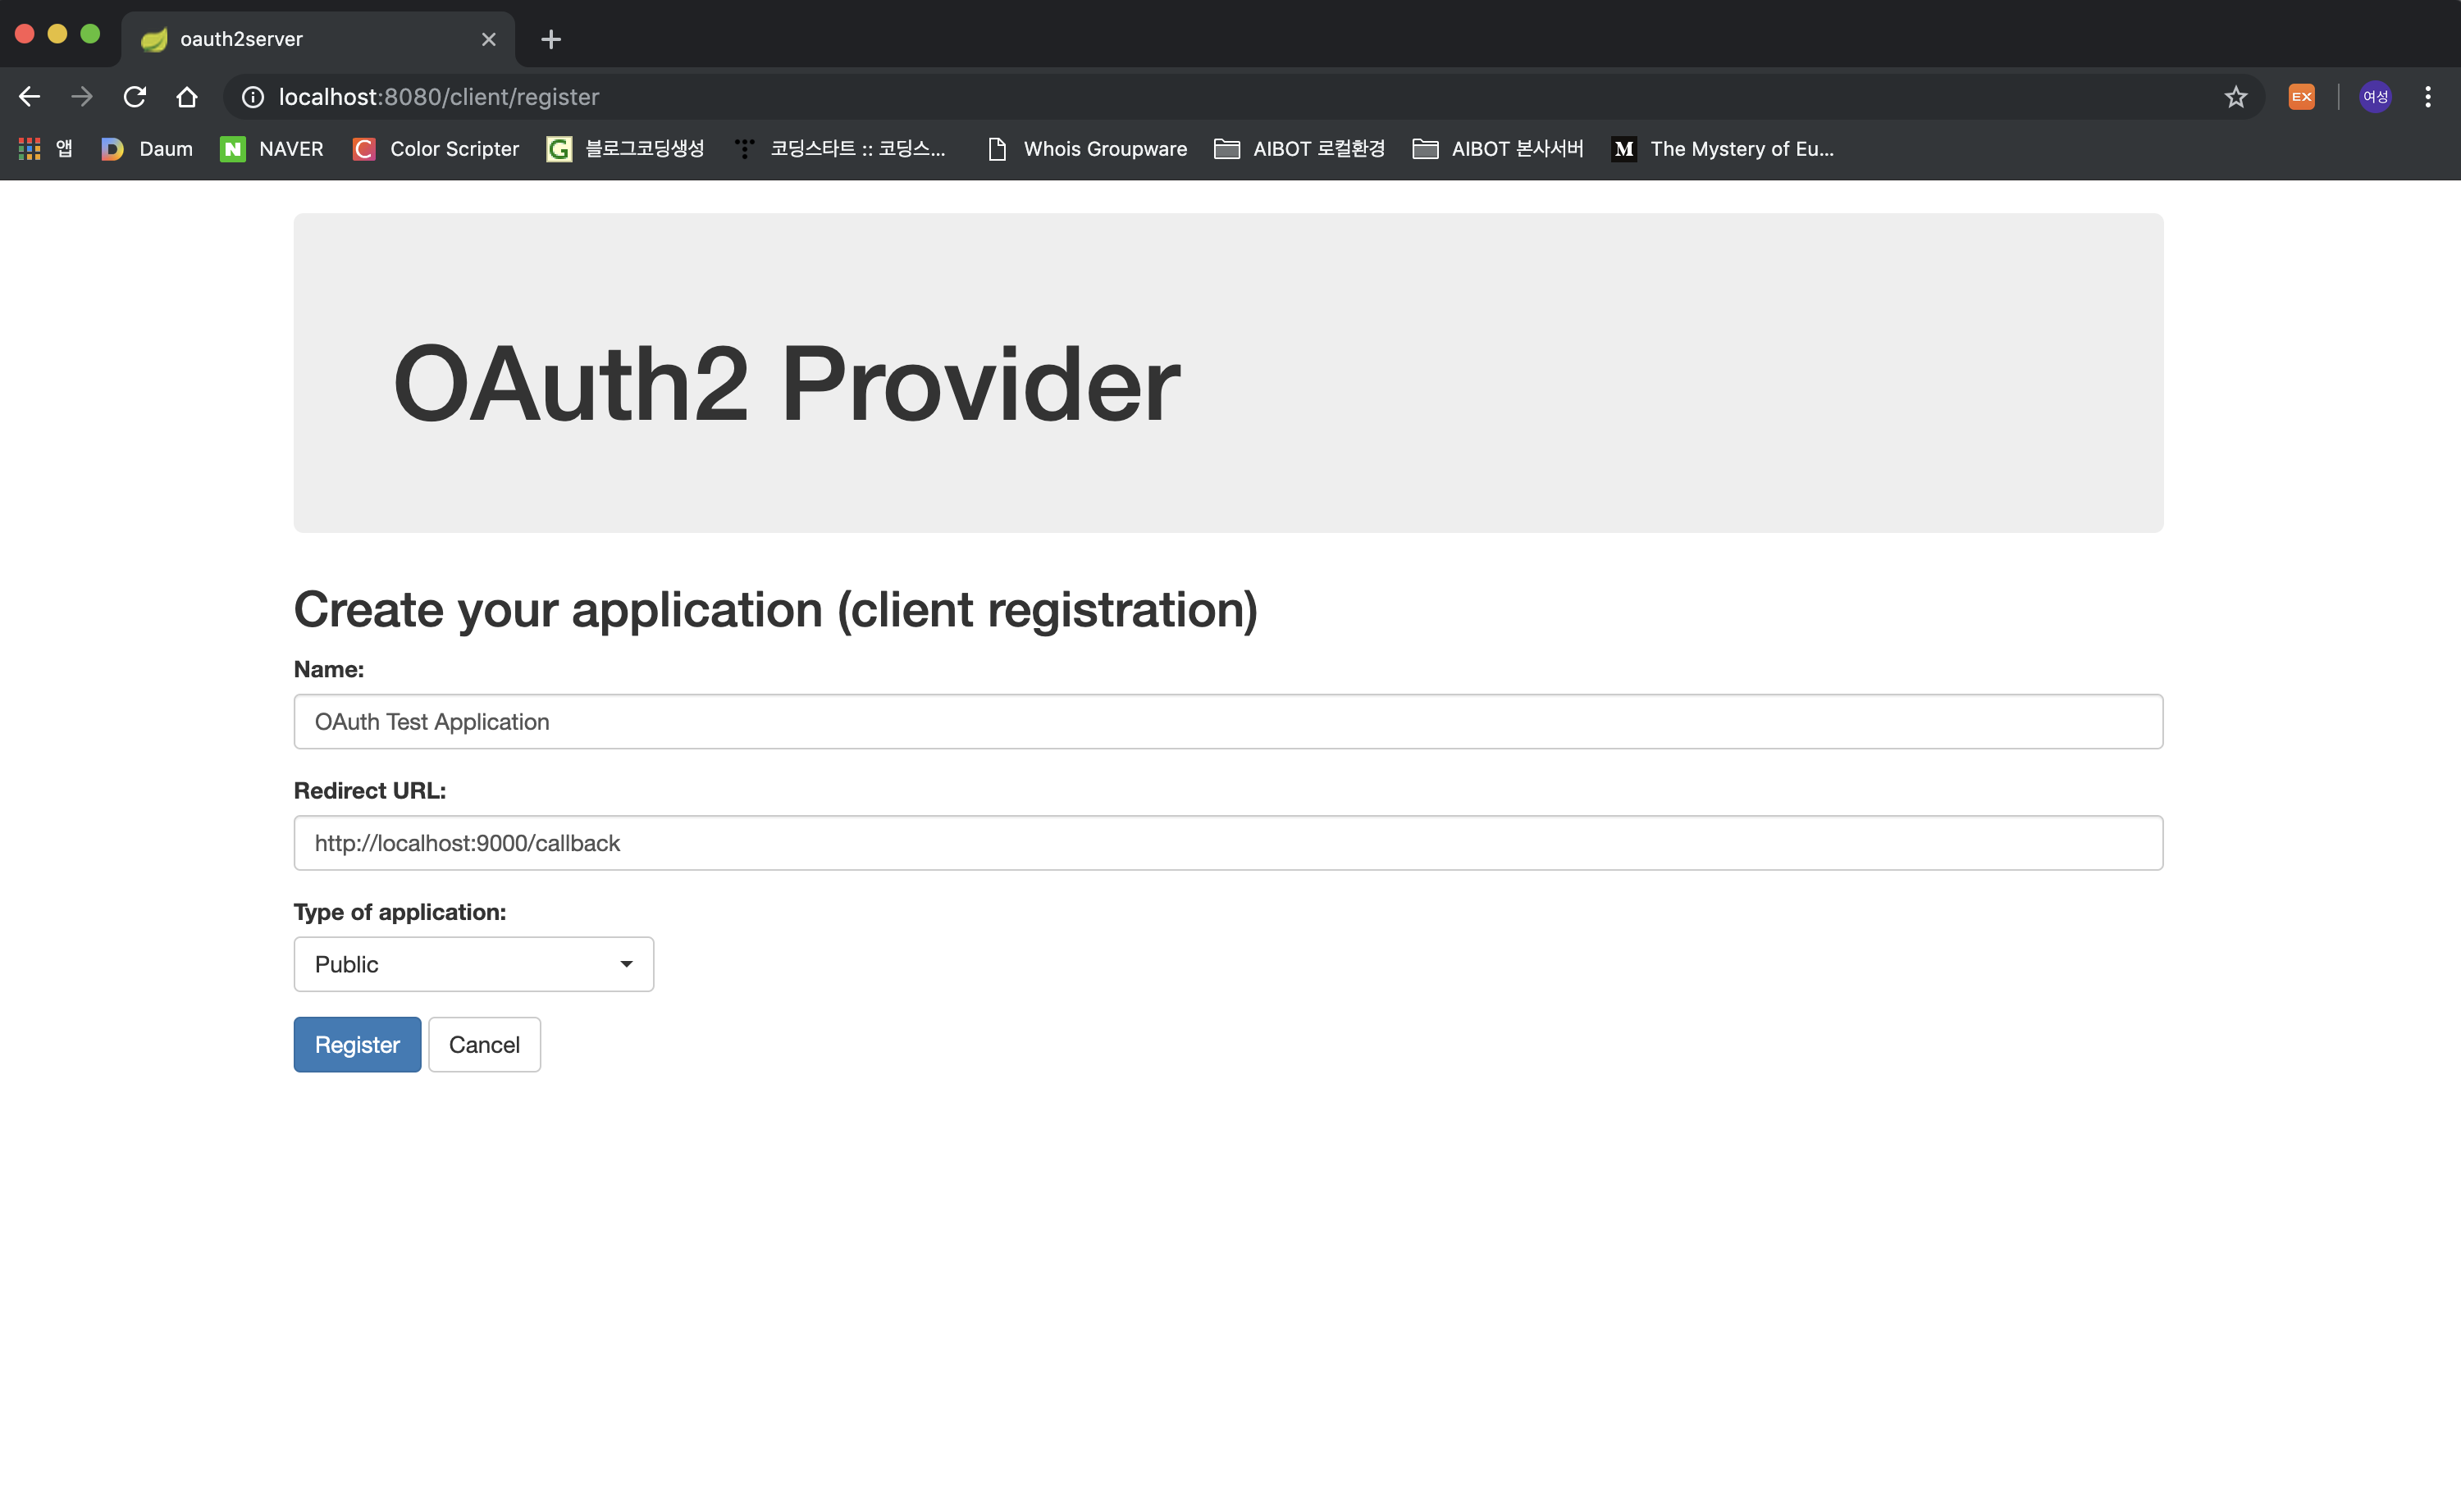Open the apps grid shortcut
This screenshot has height=1512, width=2461.
(30, 149)
